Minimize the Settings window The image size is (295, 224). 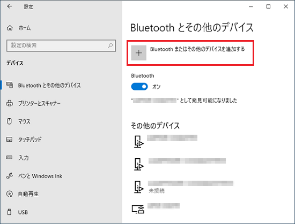click(x=251, y=6)
